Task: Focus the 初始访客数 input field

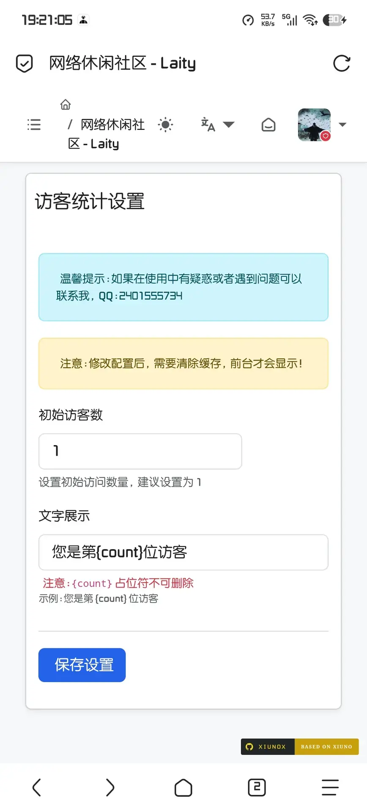Action: tap(140, 451)
